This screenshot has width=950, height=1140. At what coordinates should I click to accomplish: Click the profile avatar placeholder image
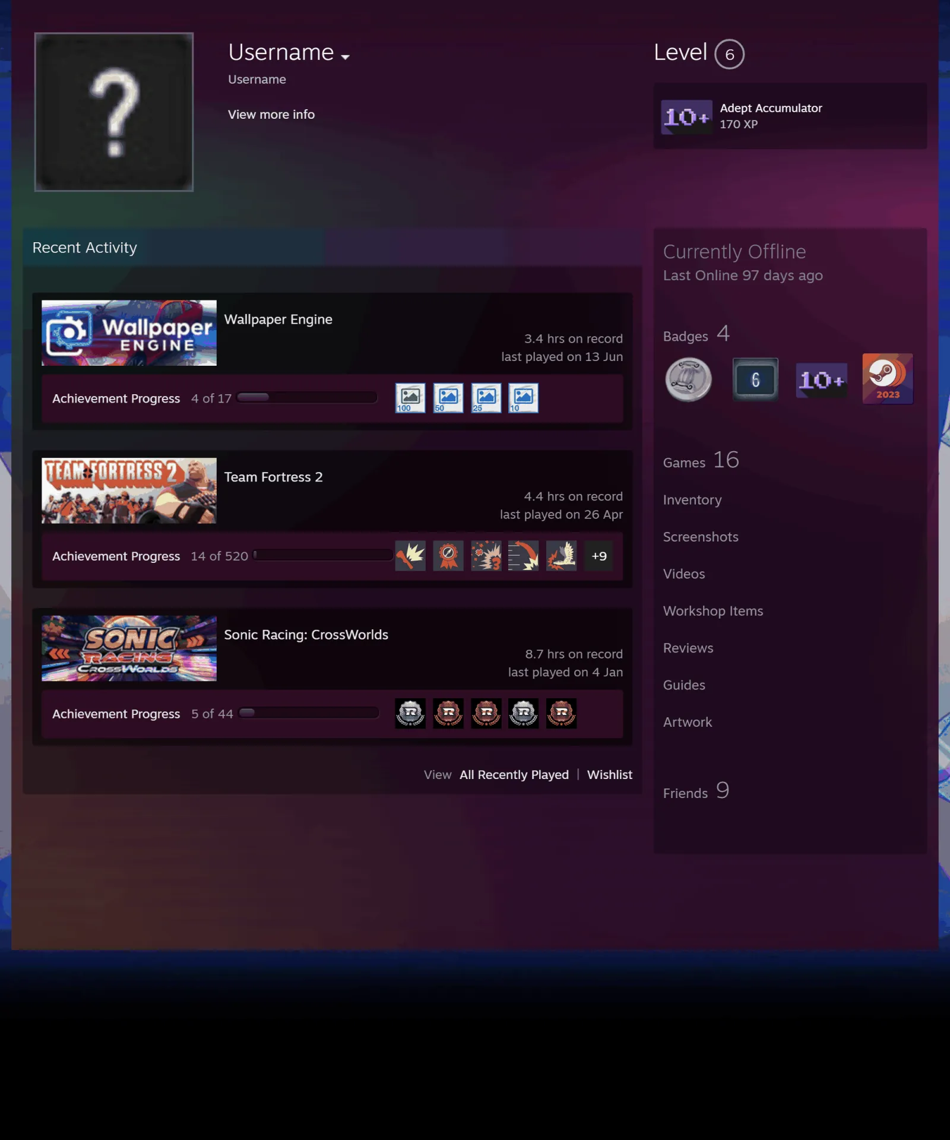pyautogui.click(x=114, y=112)
